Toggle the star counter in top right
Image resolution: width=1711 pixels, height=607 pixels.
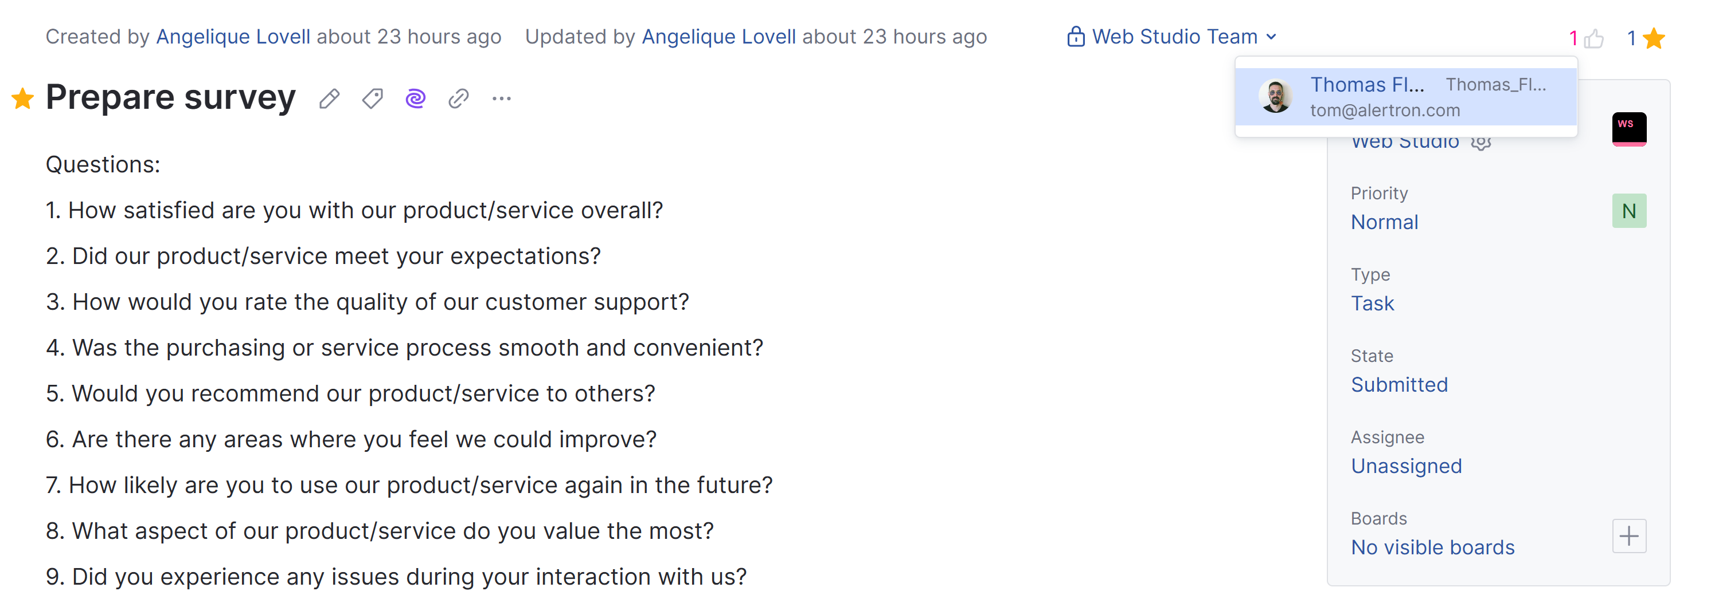[1654, 39]
